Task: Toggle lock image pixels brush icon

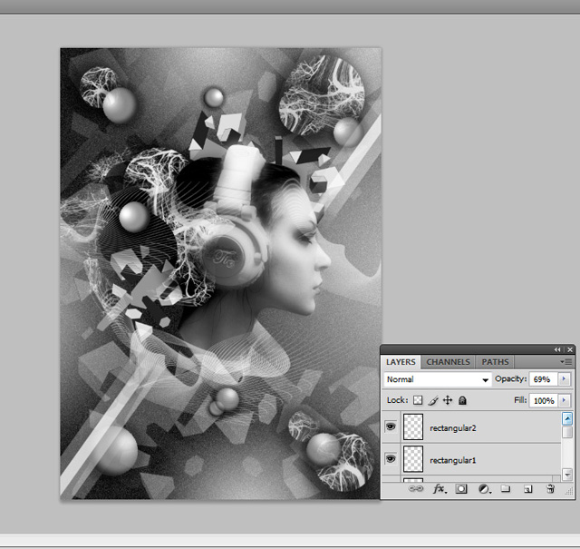Action: (432, 399)
